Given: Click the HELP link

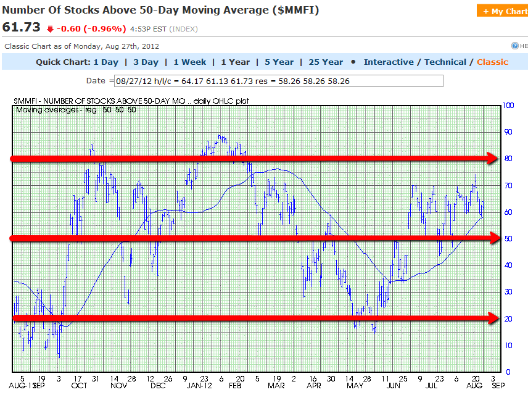Looking at the screenshot, I should pyautogui.click(x=522, y=46).
